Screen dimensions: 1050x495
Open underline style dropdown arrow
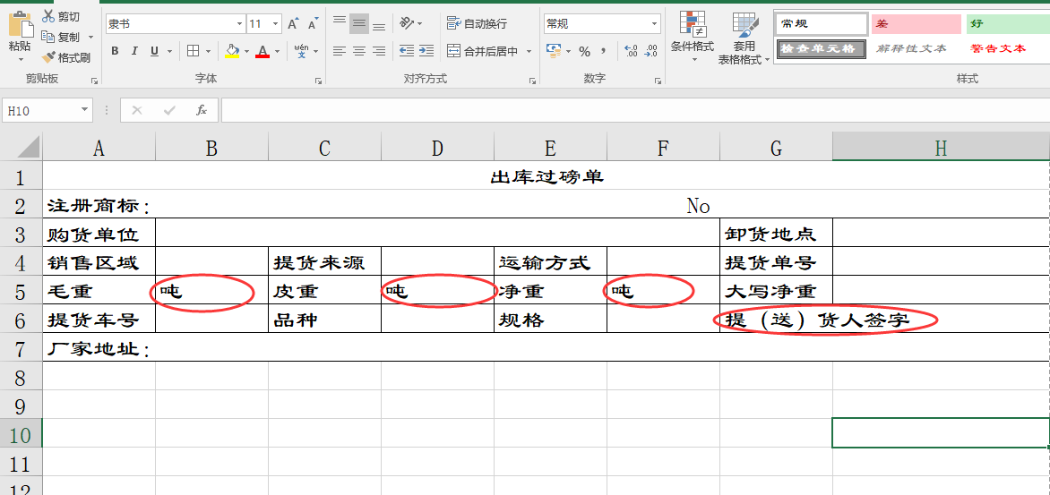coord(168,51)
